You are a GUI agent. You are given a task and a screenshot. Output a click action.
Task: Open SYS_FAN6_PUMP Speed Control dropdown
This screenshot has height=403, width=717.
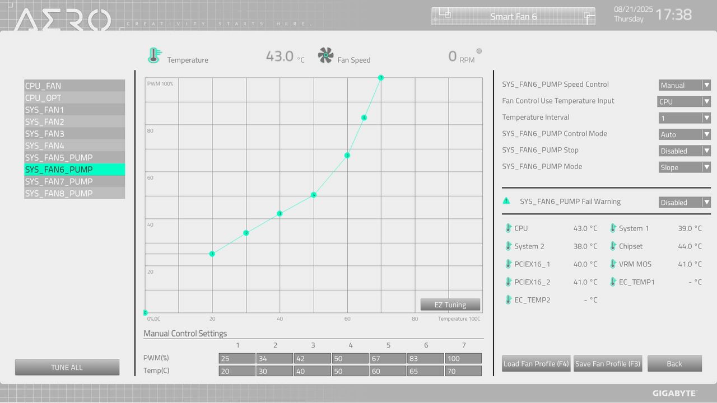685,85
